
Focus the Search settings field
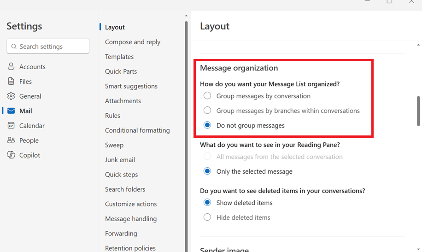pos(48,47)
